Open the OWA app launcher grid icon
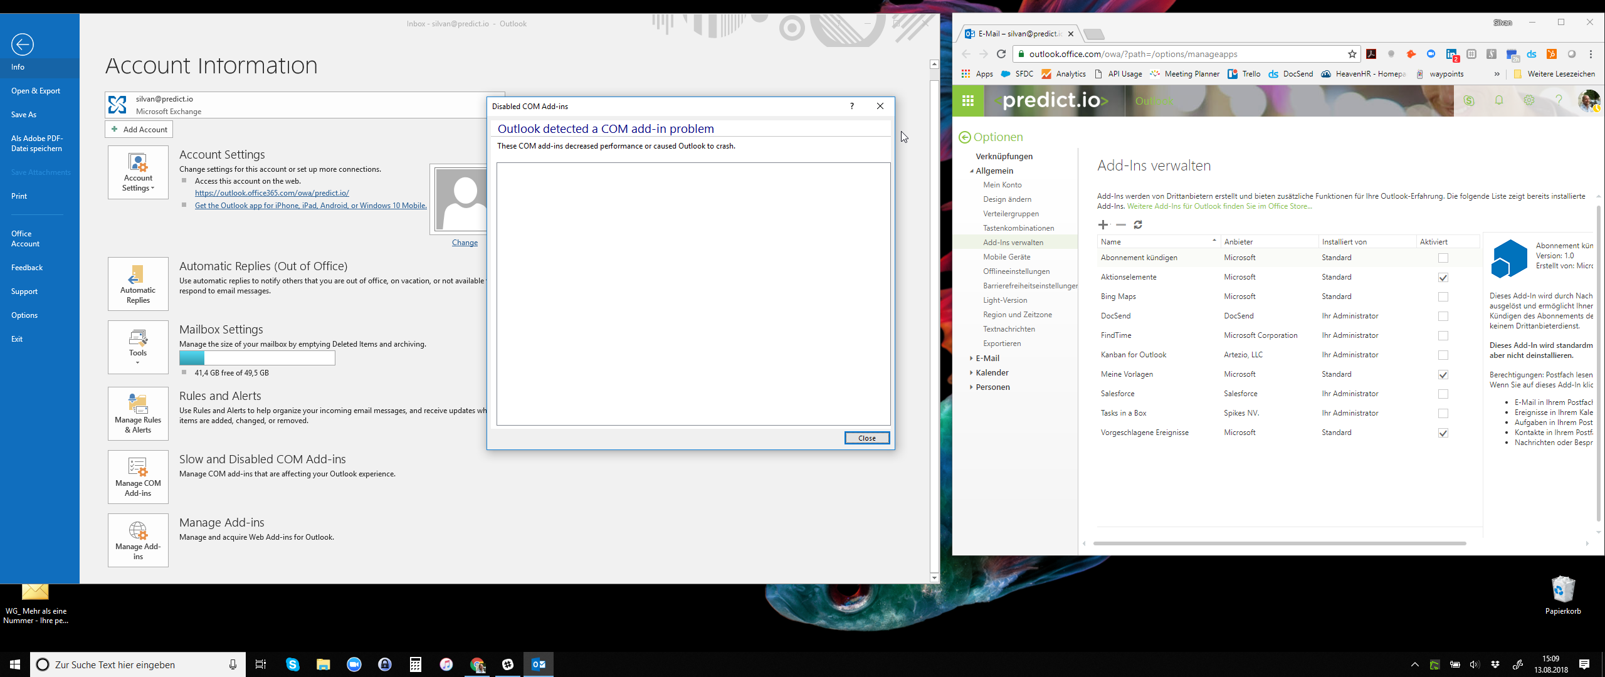This screenshot has height=677, width=1605. pyautogui.click(x=968, y=100)
